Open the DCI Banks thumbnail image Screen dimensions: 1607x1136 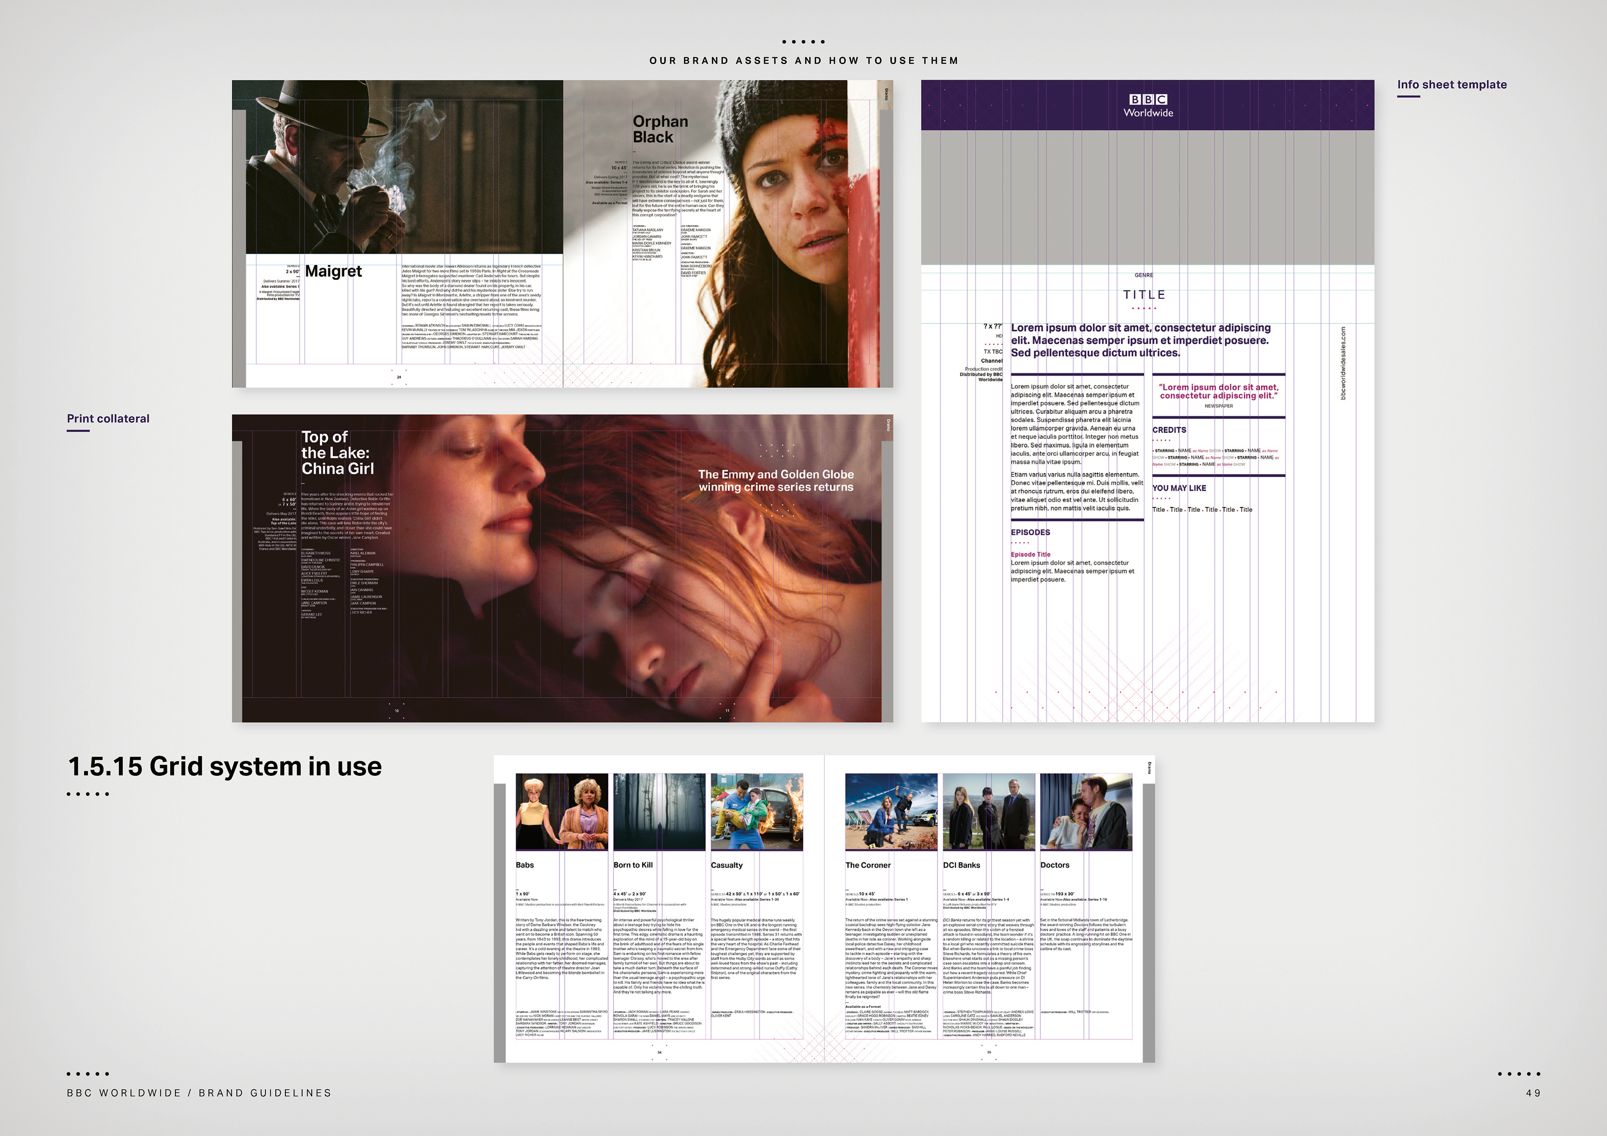pos(988,812)
